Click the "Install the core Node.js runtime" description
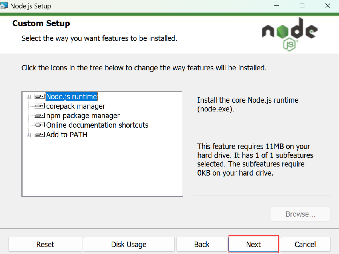The width and height of the screenshot is (339, 254). click(x=248, y=105)
